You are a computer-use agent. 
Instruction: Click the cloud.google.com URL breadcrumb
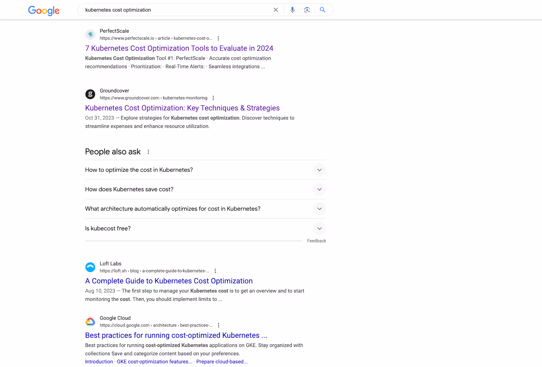(156, 325)
